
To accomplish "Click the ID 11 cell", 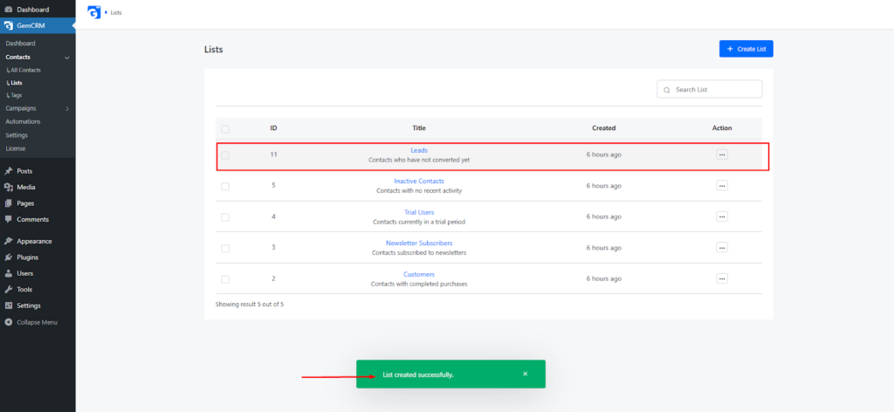I will (x=273, y=154).
